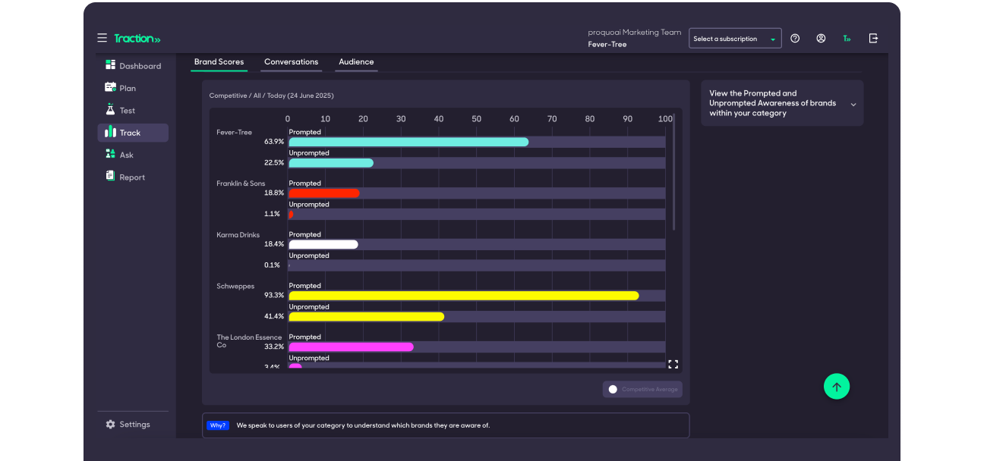Click the Settings gear icon
Screen dimensions: 984x461
[111, 425]
